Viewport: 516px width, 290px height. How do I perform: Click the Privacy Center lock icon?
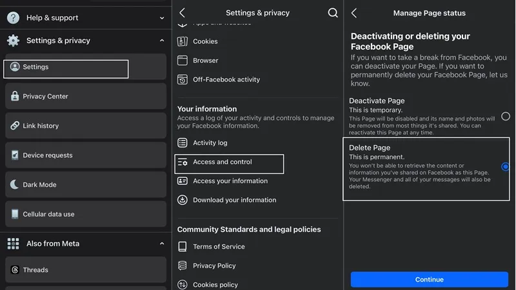coord(15,96)
